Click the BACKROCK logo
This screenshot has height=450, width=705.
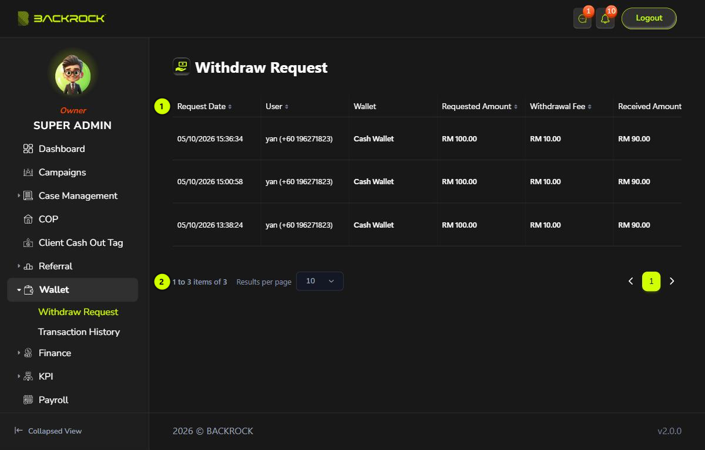[62, 19]
